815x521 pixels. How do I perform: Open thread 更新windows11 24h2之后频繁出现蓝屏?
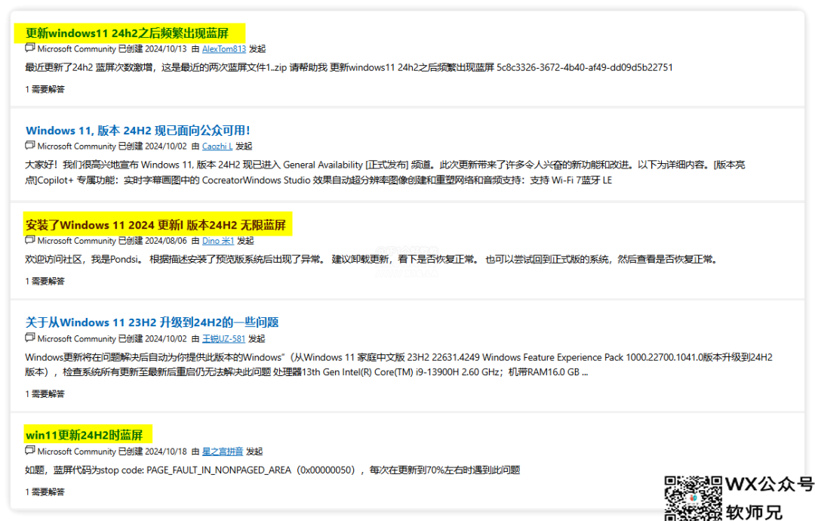[128, 33]
